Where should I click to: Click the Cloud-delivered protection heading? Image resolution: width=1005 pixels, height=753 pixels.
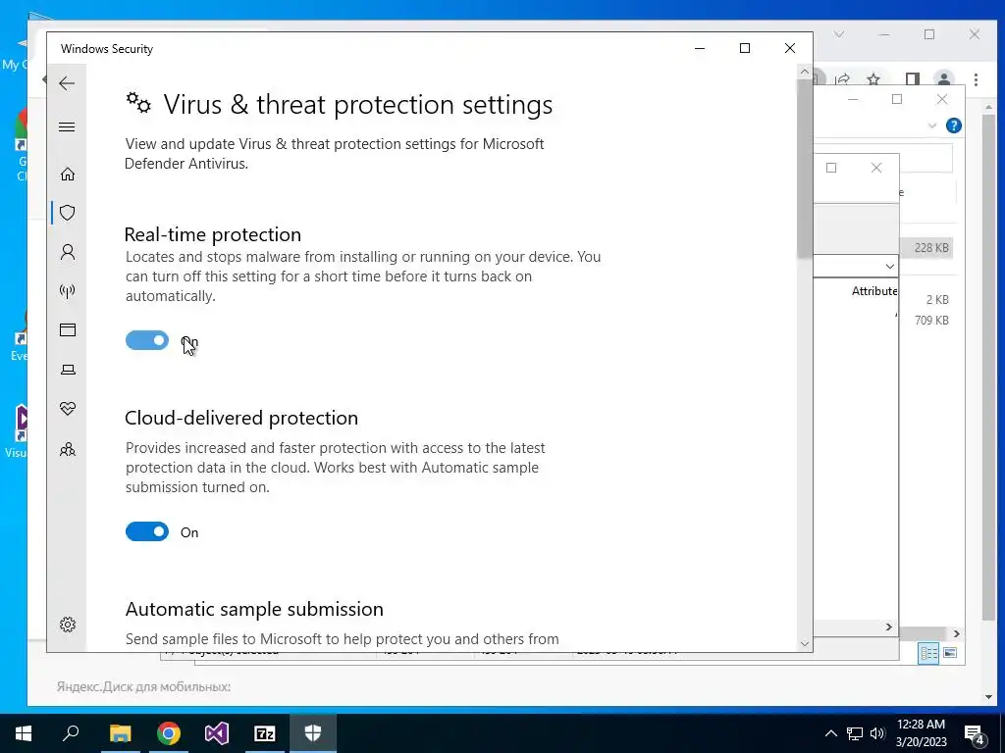coord(241,418)
